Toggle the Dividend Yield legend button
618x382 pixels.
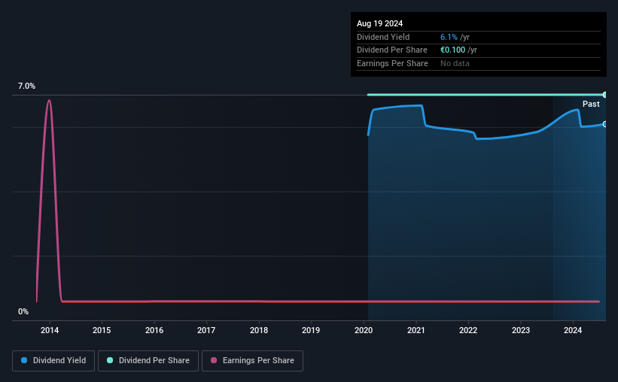pyautogui.click(x=53, y=361)
